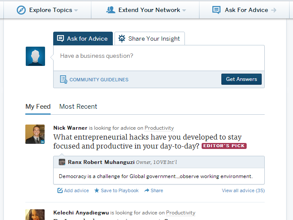This screenshot has height=220, width=293.
Task: Click Nick Warner's profile photo
Action: [35, 134]
